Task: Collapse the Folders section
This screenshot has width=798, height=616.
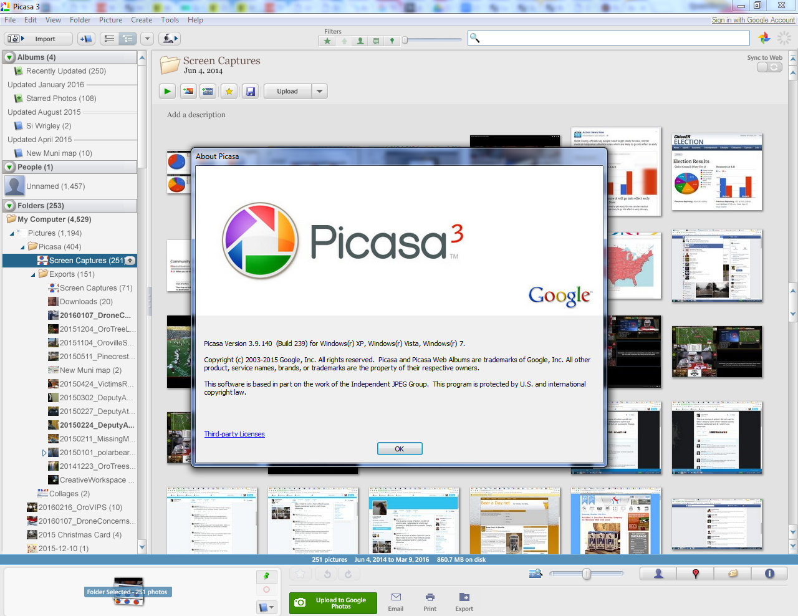Action: (10, 206)
